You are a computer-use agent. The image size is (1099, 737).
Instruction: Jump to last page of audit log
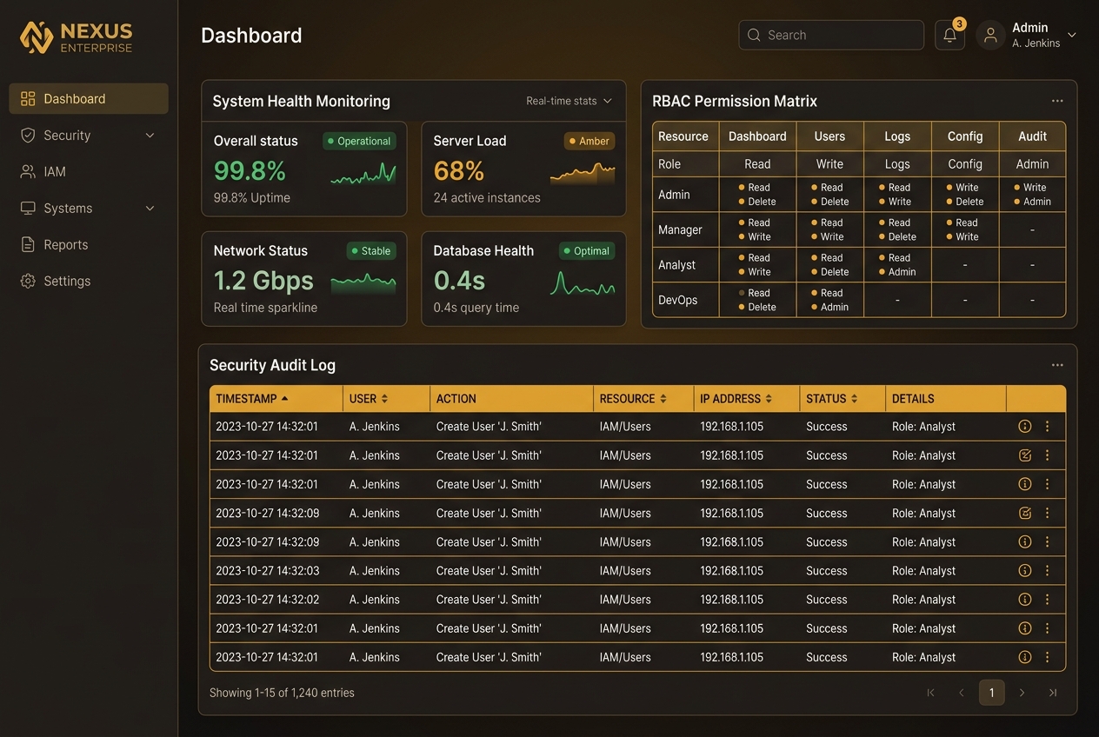click(x=1053, y=693)
